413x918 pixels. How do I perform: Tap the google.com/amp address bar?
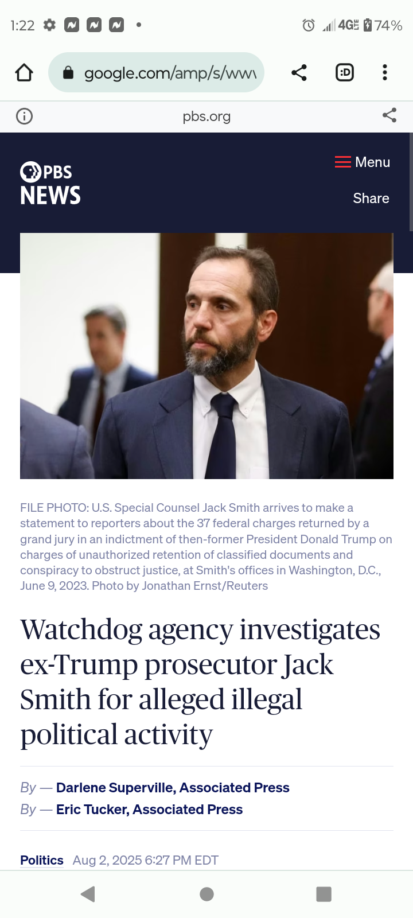(x=156, y=72)
